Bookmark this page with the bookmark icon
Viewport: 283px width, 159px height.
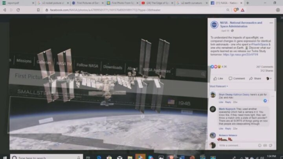click(x=38, y=10)
